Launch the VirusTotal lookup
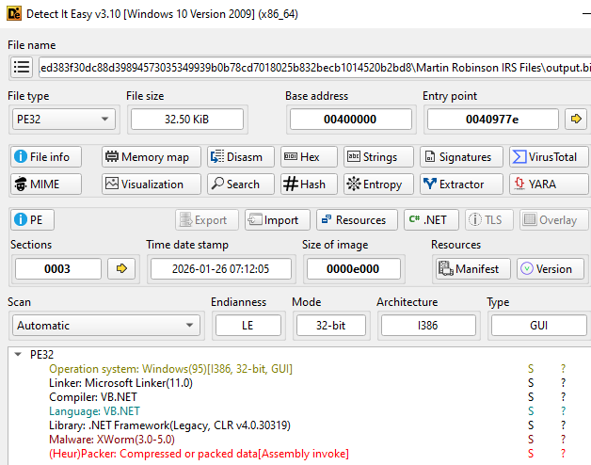 [545, 157]
